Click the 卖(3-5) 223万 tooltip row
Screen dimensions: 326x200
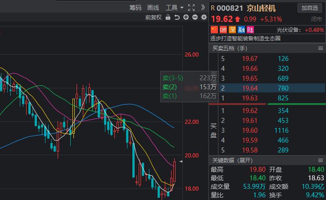tap(190, 78)
